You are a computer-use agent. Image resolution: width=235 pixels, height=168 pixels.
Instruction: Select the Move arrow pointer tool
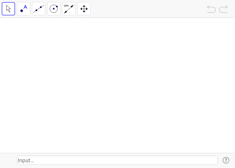(8, 9)
